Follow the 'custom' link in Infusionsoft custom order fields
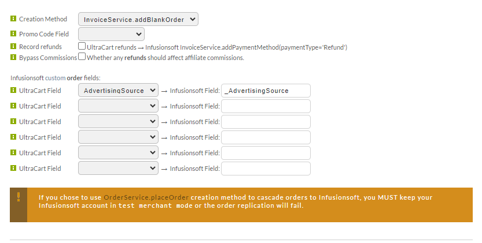482x243 pixels. click(x=56, y=78)
